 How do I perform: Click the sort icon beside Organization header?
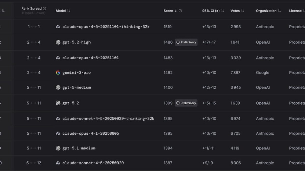(279, 11)
